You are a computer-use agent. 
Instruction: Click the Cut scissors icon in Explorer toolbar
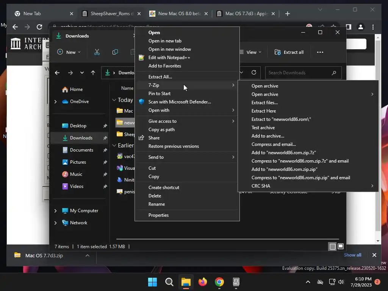click(x=97, y=52)
